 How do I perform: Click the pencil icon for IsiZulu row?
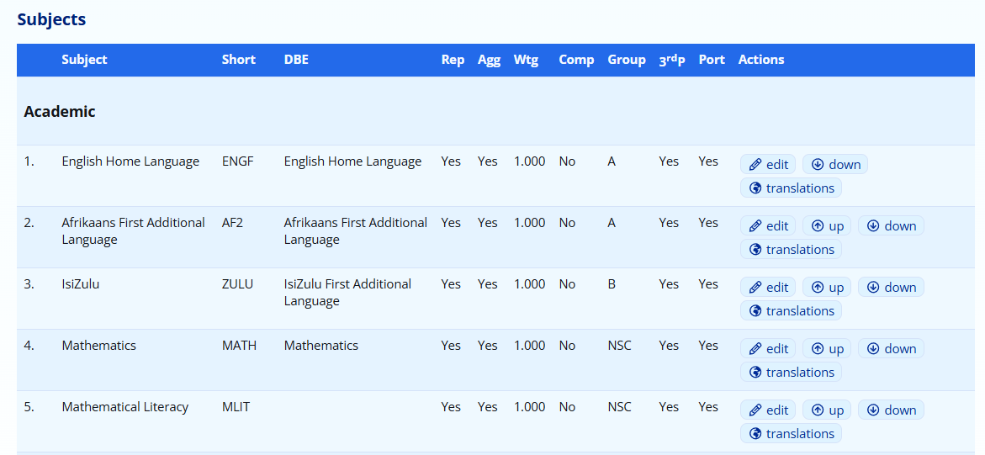(x=755, y=288)
